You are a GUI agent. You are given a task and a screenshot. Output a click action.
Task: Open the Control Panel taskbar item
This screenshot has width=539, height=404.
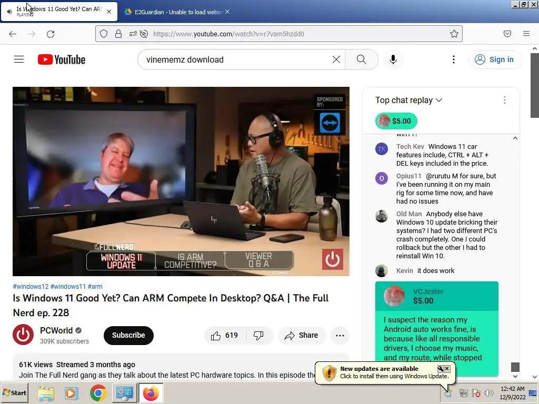[x=124, y=393]
